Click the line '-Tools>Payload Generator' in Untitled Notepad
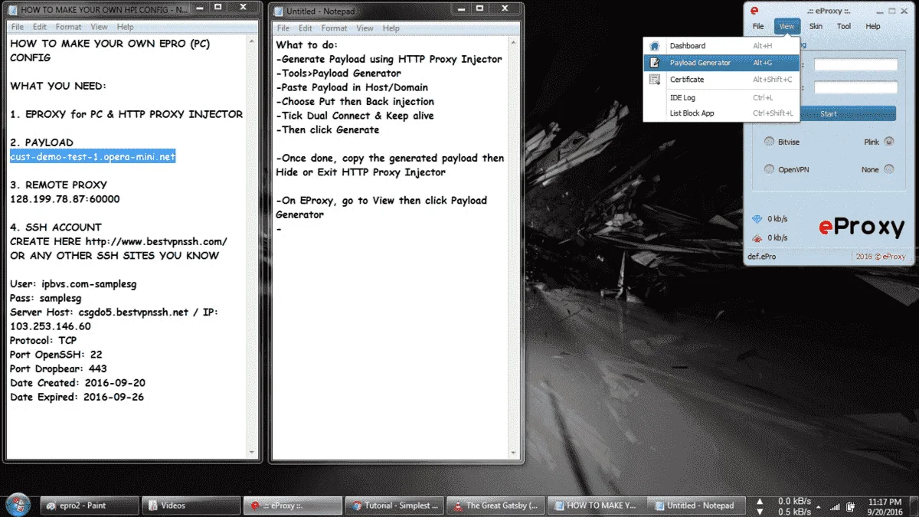Screen dimensions: 919x517 [338, 74]
